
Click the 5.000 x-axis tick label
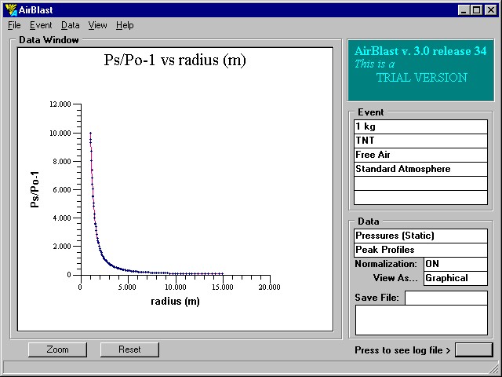[127, 287]
